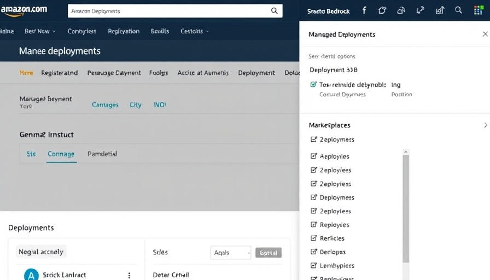The width and height of the screenshot is (490, 280).
Task: Select the 'Foolgs' tab
Action: [159, 73]
